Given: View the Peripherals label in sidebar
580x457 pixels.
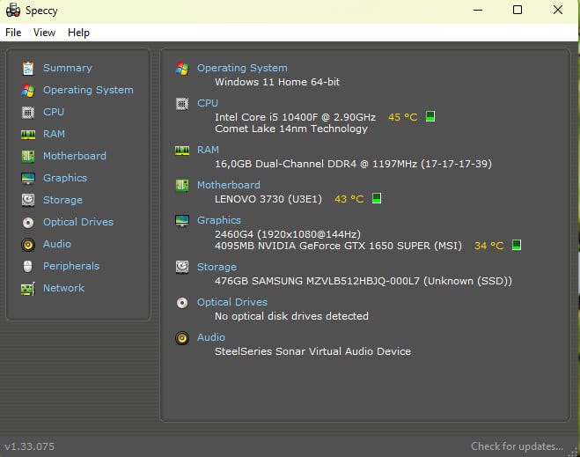Looking at the screenshot, I should [x=71, y=266].
